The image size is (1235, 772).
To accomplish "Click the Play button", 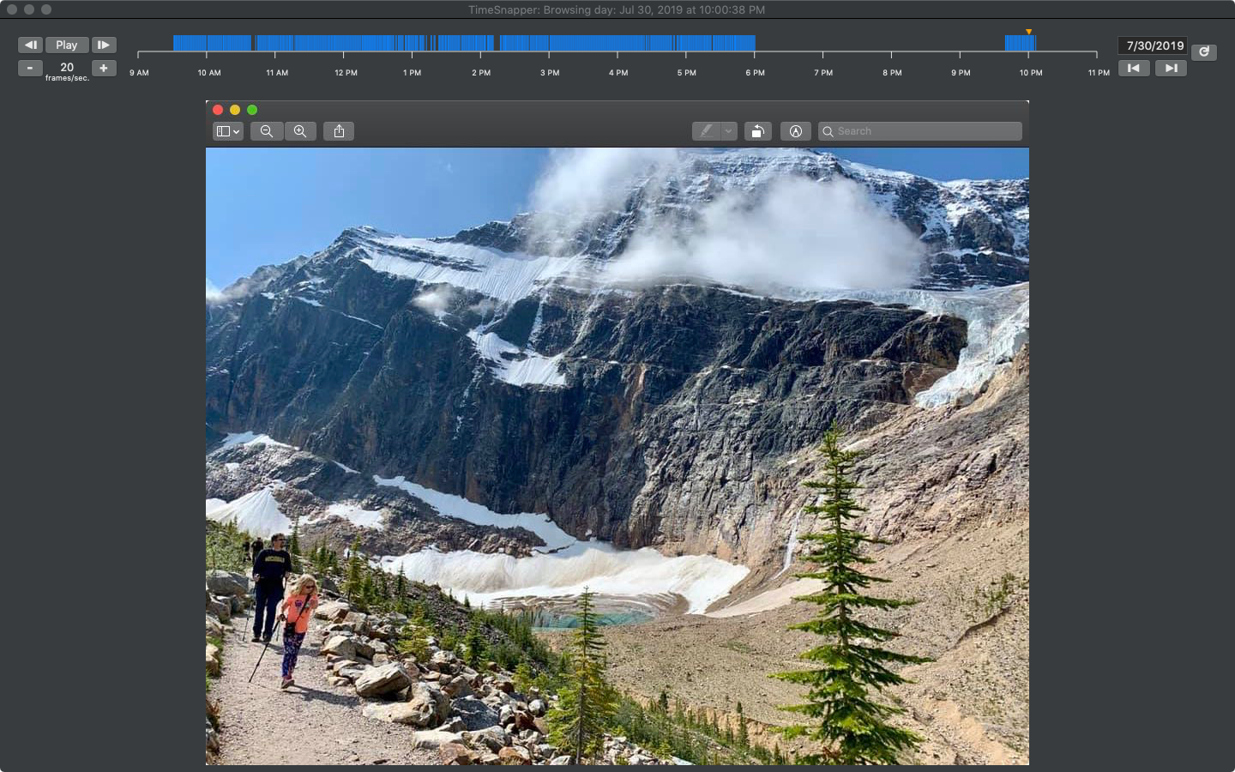I will click(67, 45).
